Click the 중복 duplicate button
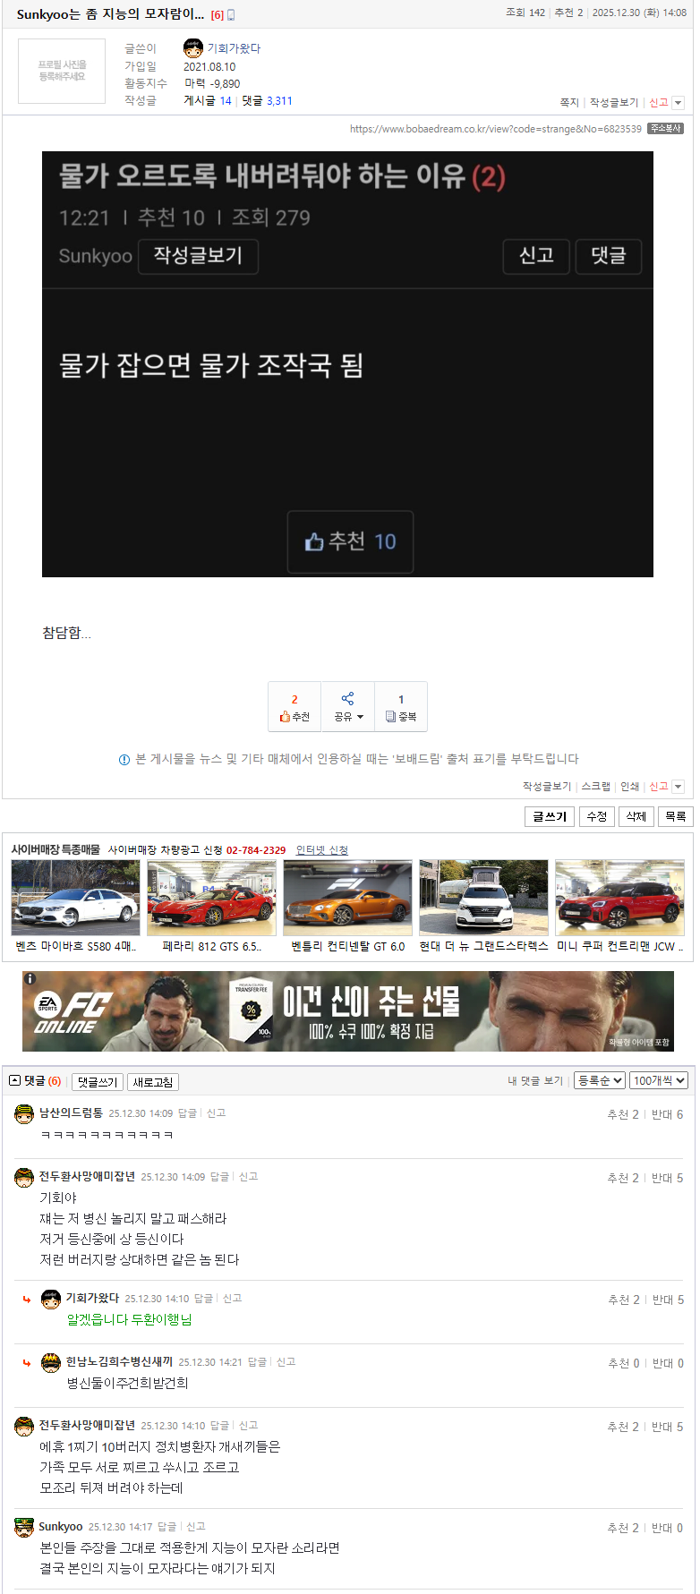Screen dimensions: 700x1594 (400, 707)
